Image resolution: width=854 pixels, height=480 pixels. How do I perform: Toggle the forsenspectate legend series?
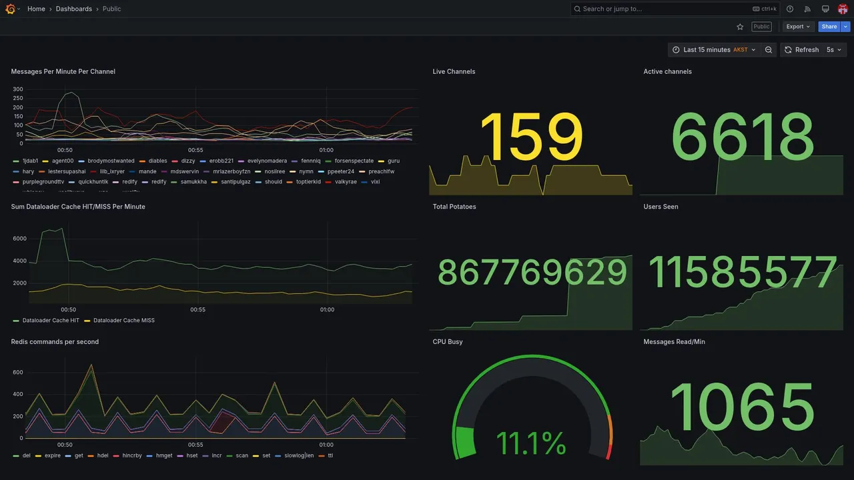(354, 161)
